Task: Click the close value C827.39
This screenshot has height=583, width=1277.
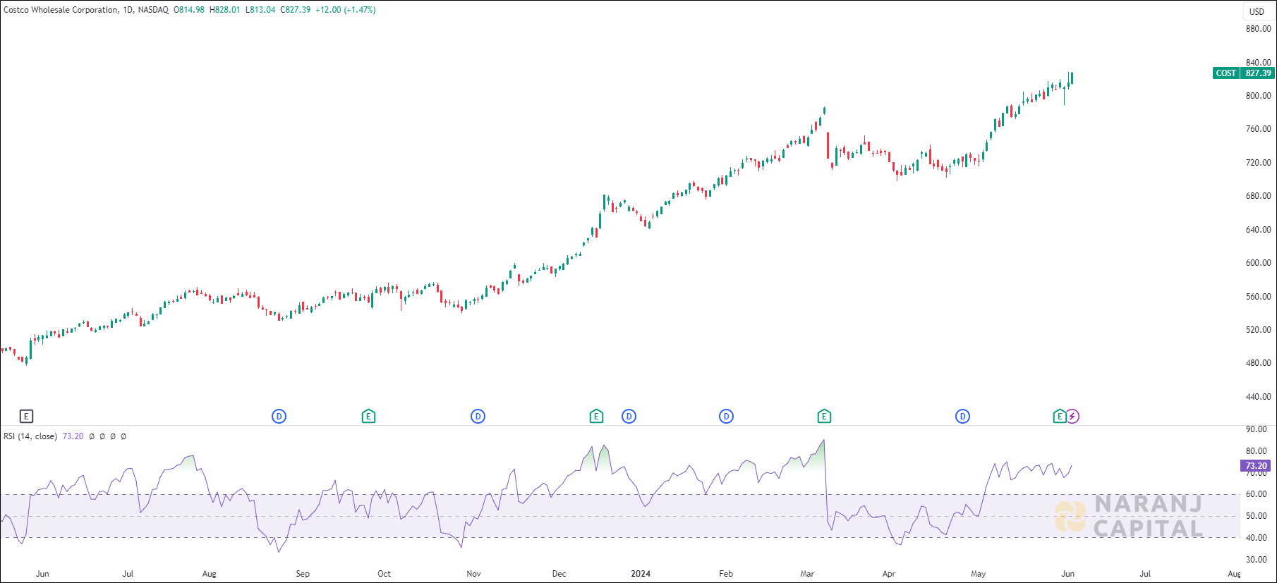Action: pos(296,10)
